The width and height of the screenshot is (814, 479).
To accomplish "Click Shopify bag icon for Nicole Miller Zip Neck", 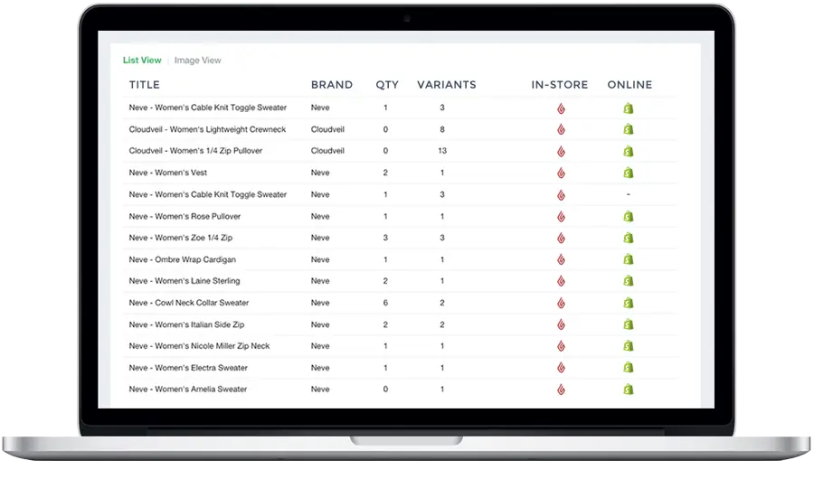I will 629,345.
